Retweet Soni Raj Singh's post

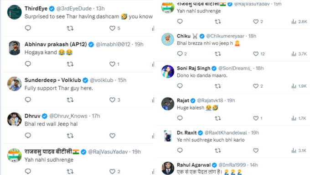pos(218,86)
